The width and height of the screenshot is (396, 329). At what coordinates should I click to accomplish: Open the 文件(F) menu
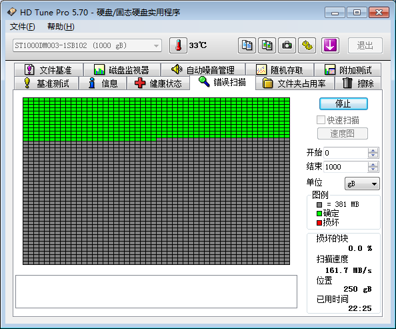point(22,27)
